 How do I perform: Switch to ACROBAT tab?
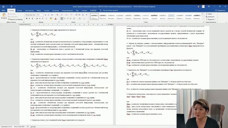point(93,10)
